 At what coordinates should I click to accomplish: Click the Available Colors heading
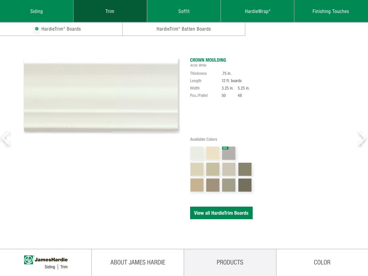(x=203, y=139)
